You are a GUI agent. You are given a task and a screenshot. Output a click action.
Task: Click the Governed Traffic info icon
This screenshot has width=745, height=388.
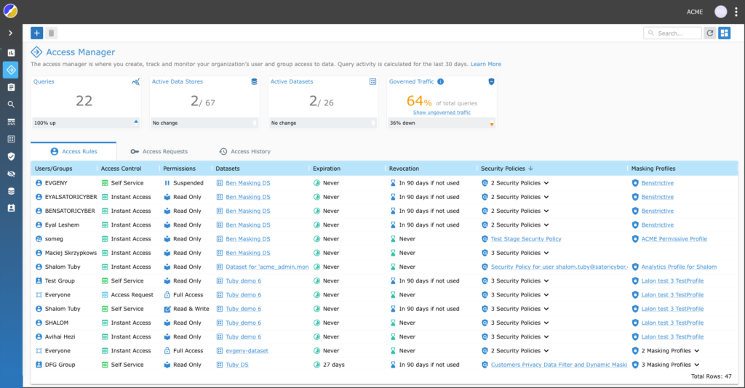tap(440, 81)
